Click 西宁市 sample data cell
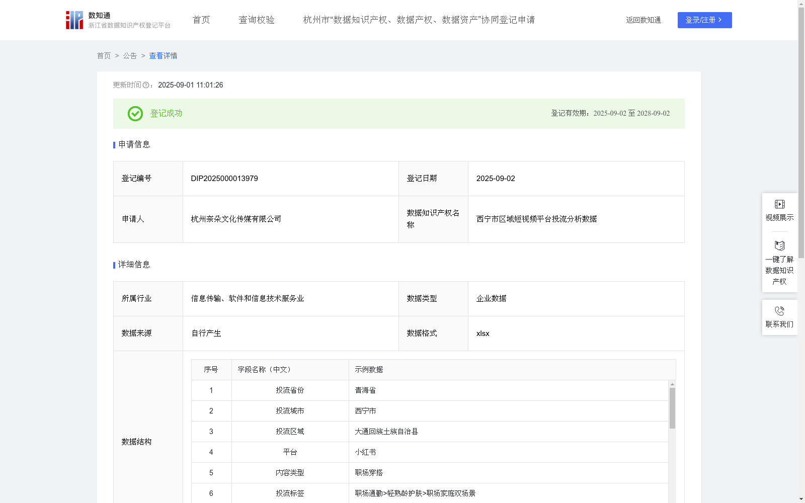The image size is (805, 503). (x=509, y=411)
